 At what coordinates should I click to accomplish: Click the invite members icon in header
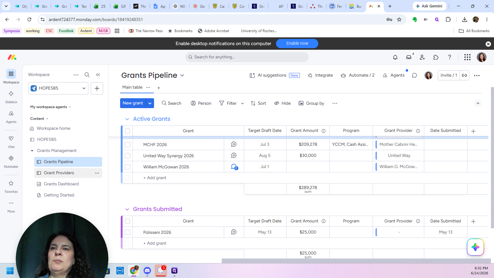(422, 57)
